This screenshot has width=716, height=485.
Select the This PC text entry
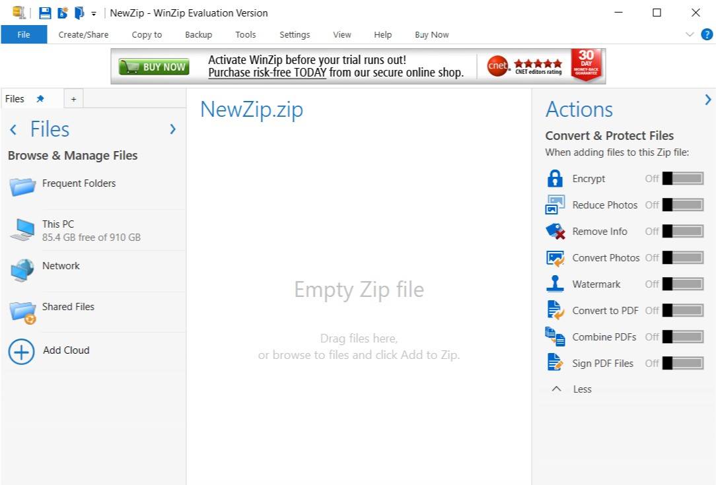tap(91, 230)
